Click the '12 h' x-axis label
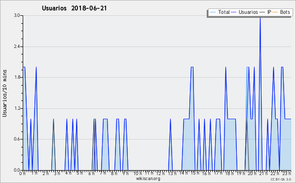This screenshot has height=183, width=296. 161,173
